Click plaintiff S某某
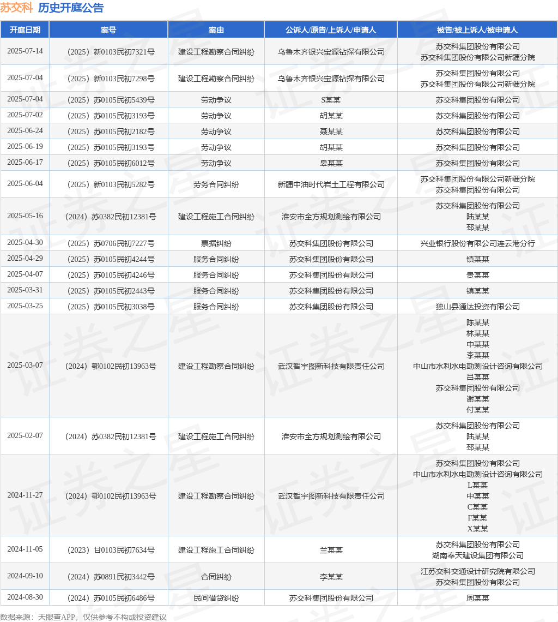The height and width of the screenshot is (622, 558). click(x=331, y=100)
